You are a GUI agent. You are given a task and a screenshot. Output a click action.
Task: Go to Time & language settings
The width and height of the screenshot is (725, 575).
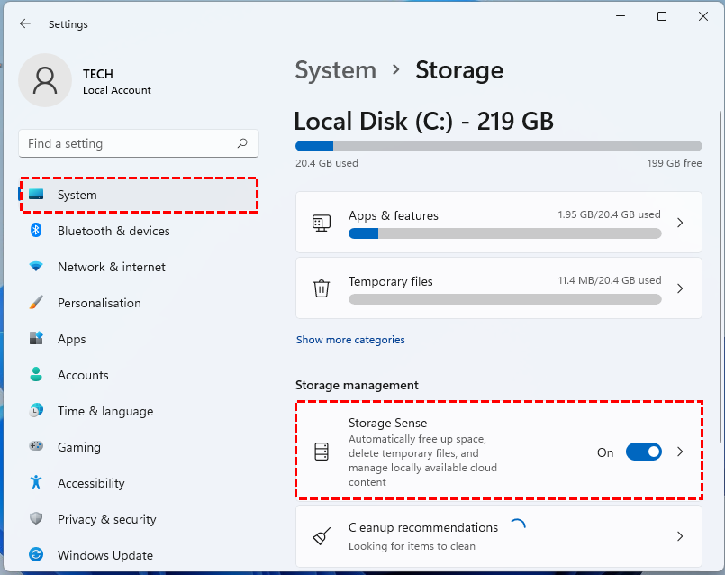click(x=105, y=411)
